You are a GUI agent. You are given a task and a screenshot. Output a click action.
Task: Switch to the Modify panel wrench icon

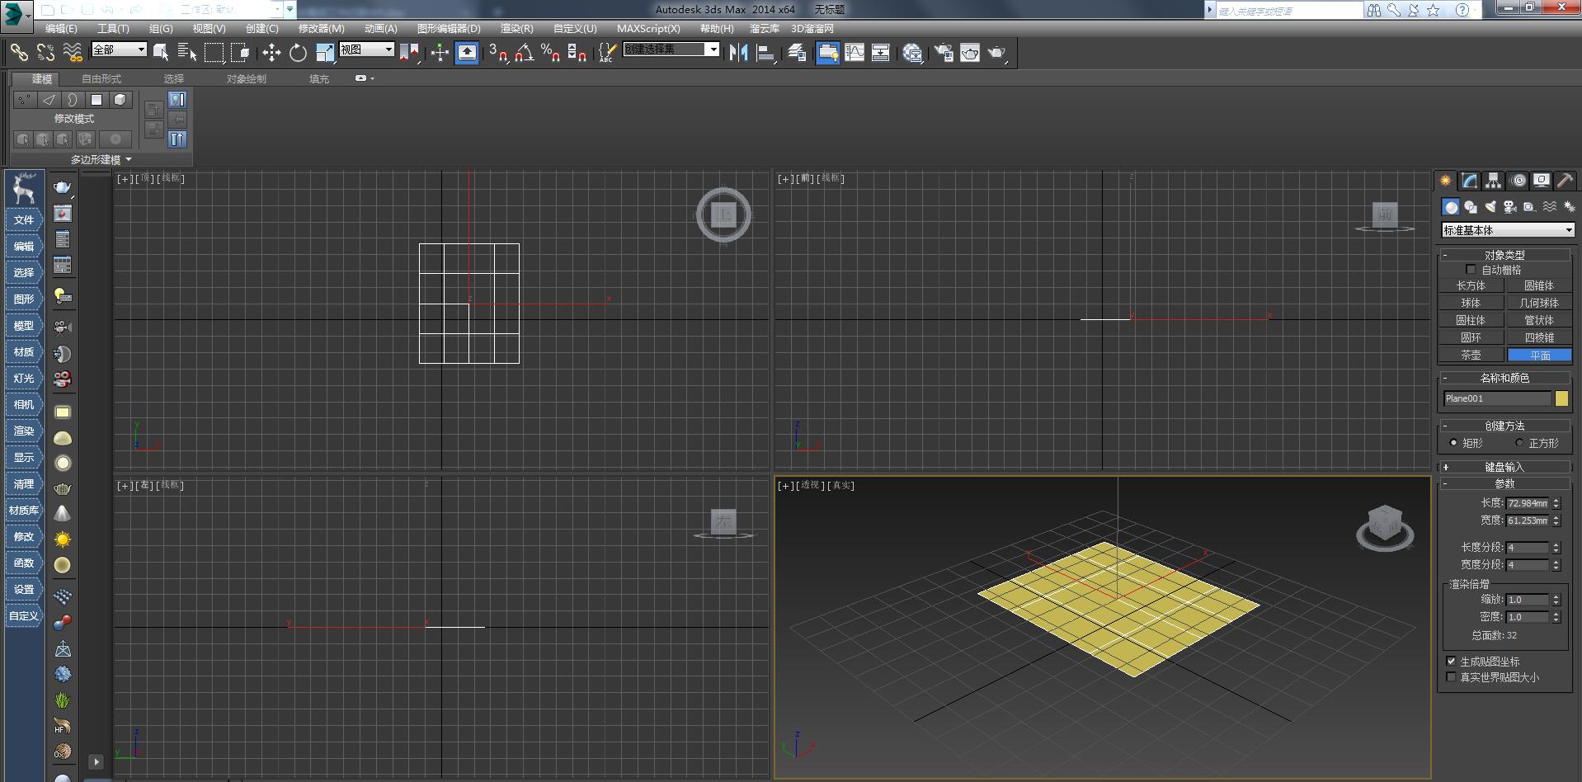coord(1469,181)
